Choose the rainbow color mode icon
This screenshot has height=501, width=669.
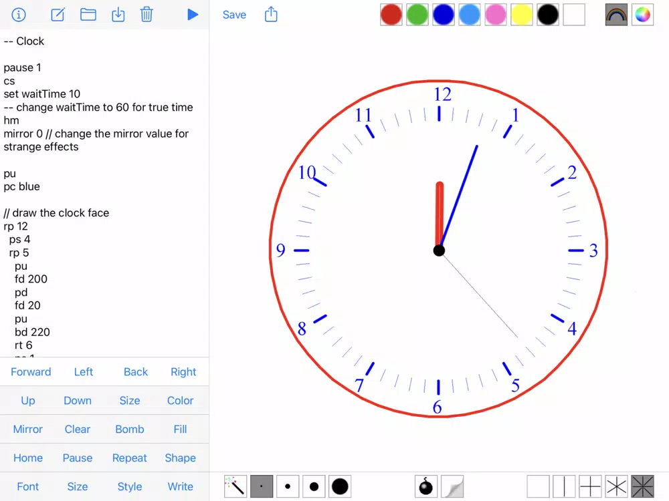pyautogui.click(x=617, y=15)
